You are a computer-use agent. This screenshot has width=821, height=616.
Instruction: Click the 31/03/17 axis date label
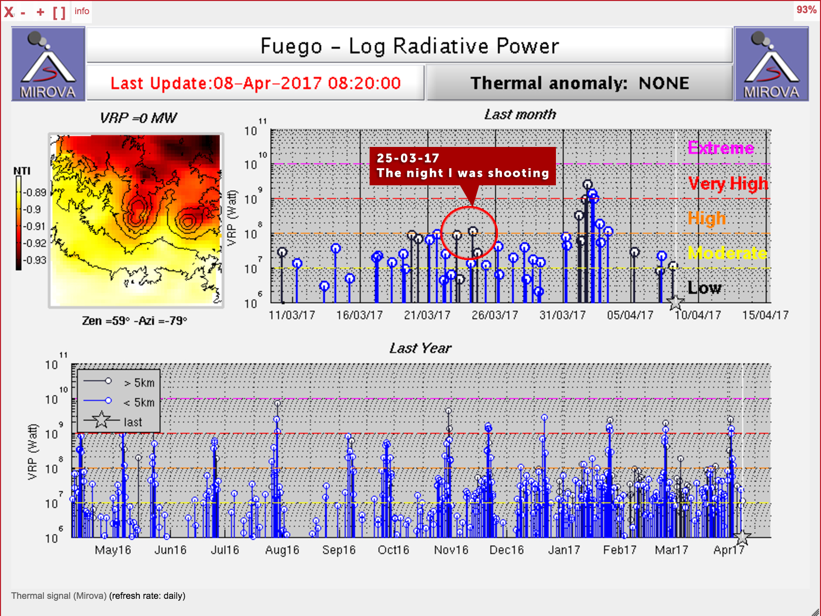(x=562, y=316)
